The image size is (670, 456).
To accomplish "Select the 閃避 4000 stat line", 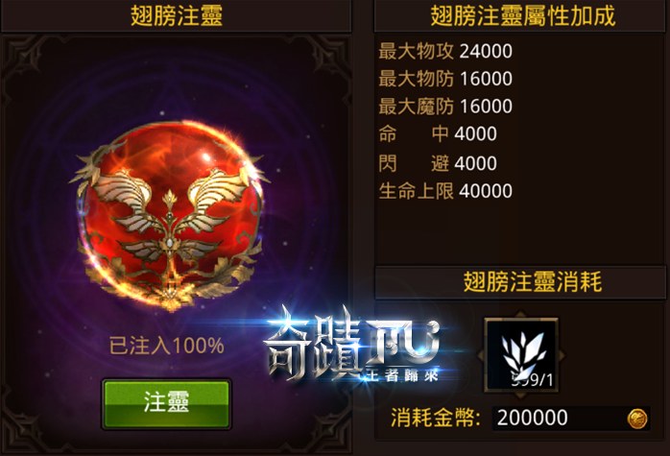I will [438, 163].
